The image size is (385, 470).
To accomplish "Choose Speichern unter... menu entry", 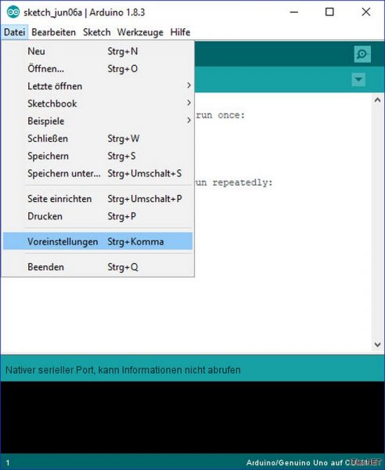I will 98,173.
